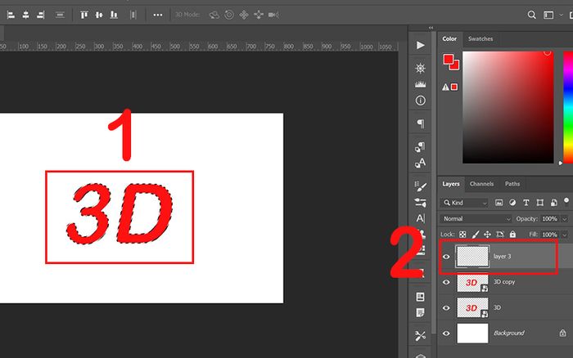
Task: Toggle prevent artboard auto-nesting lock
Action: [x=500, y=235]
